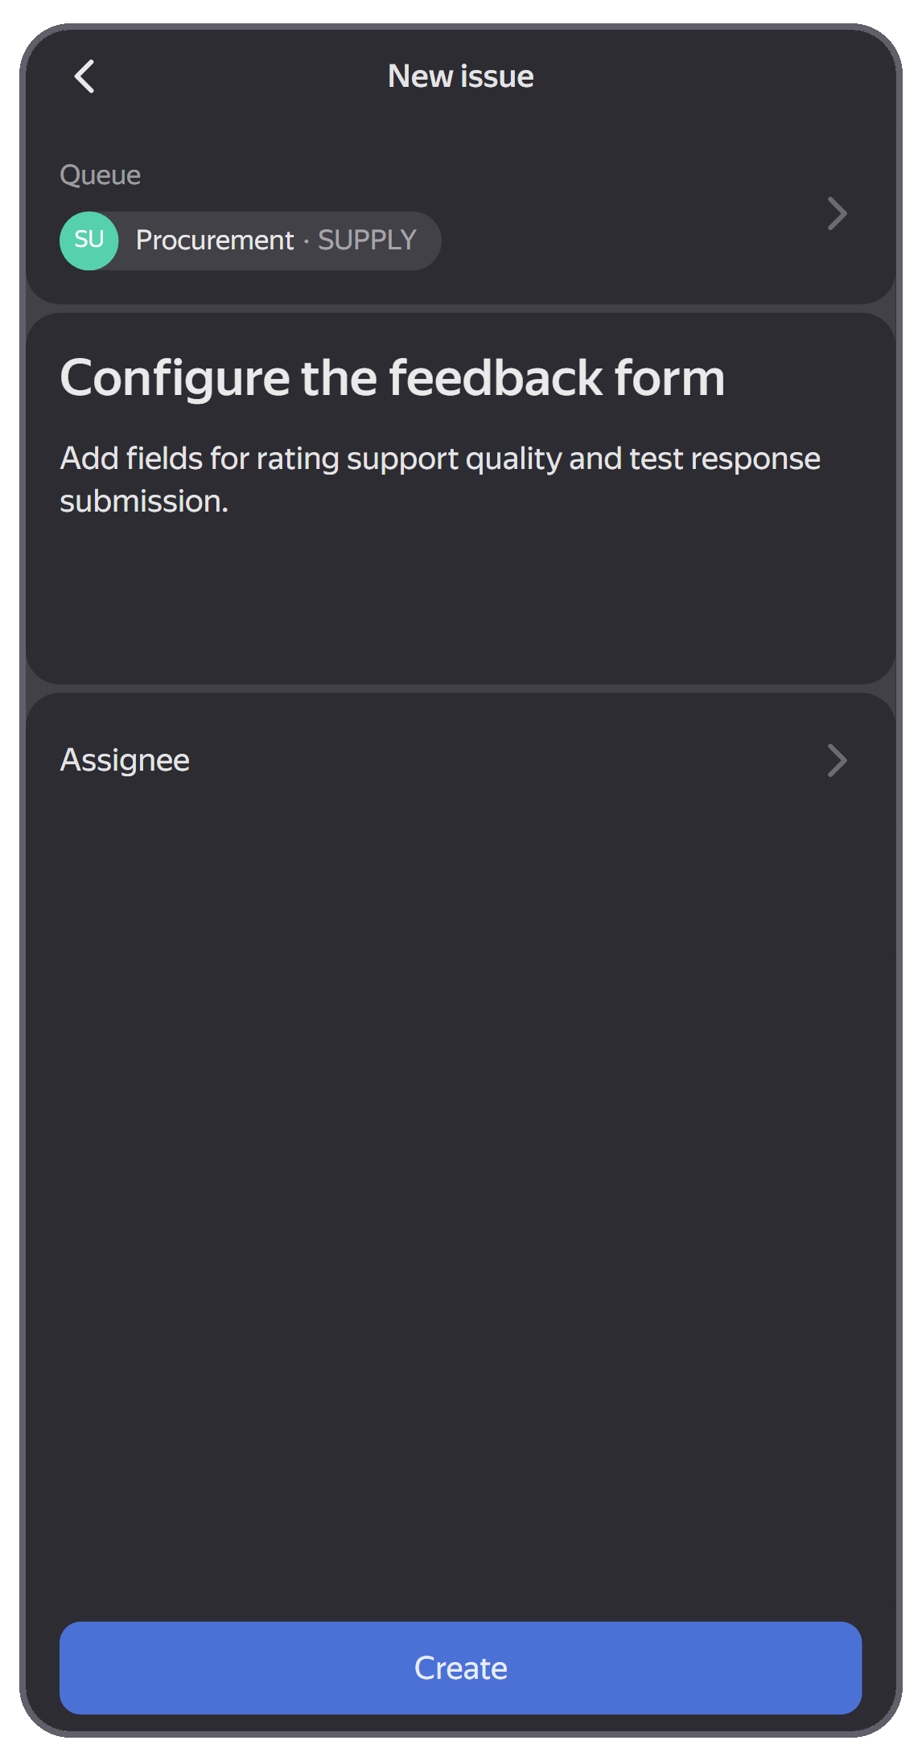Open the Assignee row

[x=460, y=760]
